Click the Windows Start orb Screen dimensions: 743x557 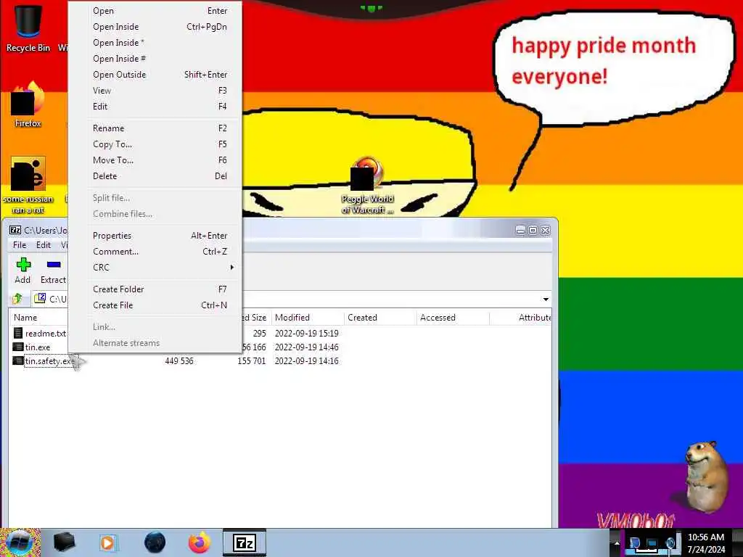(x=19, y=542)
